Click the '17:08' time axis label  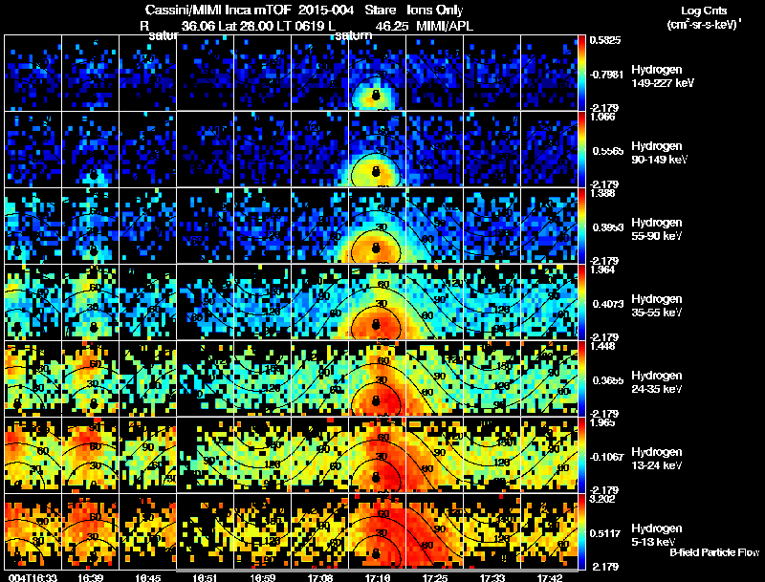coord(320,577)
